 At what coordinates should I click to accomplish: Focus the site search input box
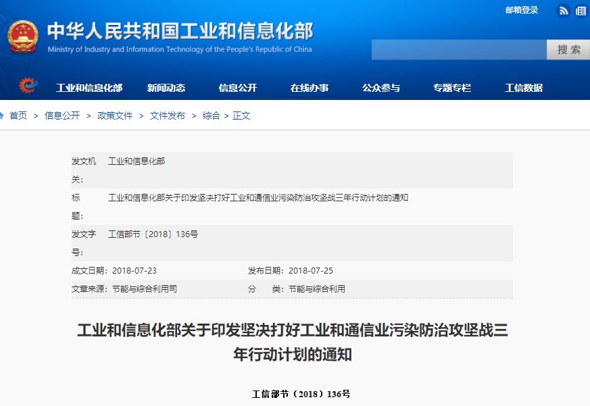459,50
